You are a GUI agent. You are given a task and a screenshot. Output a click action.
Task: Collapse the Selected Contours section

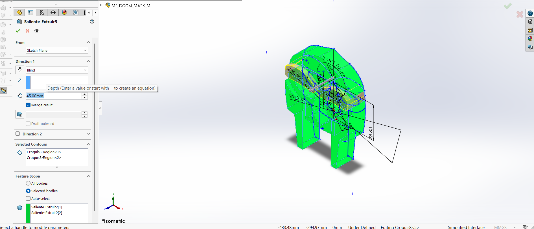coord(89,144)
